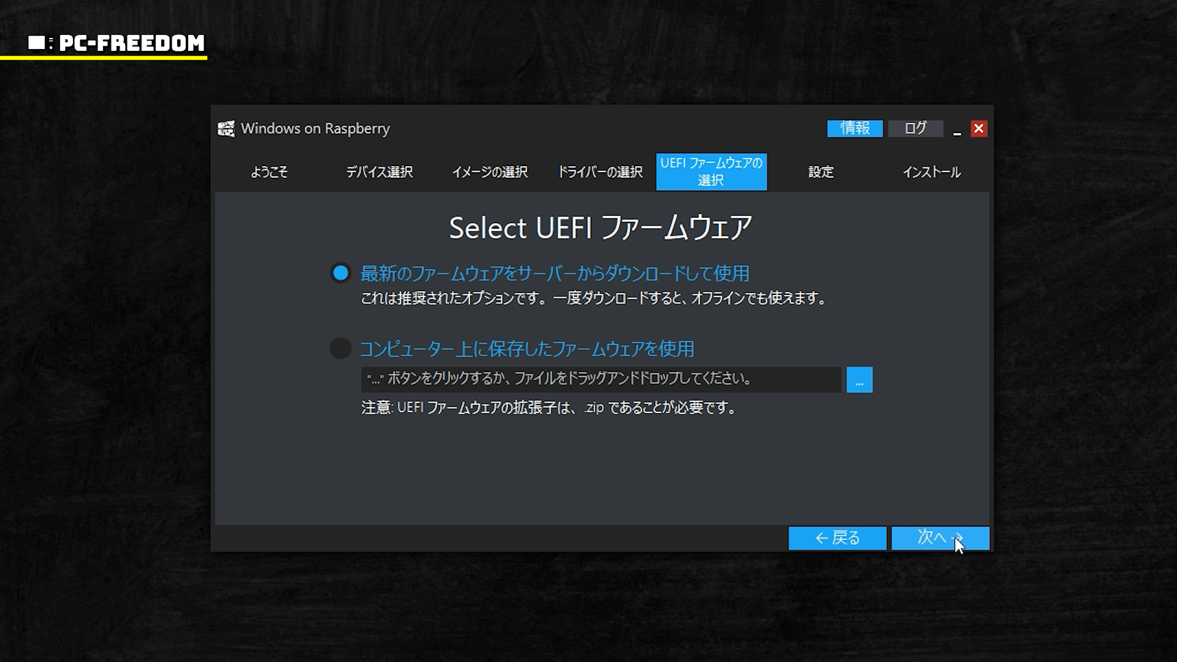Switch to 設定 tab
Screen dimensions: 1177x662
(x=821, y=172)
